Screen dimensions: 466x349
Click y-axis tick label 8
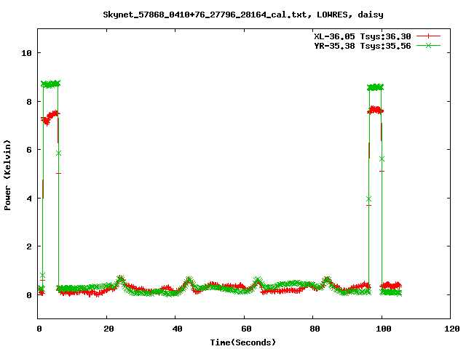[29, 102]
